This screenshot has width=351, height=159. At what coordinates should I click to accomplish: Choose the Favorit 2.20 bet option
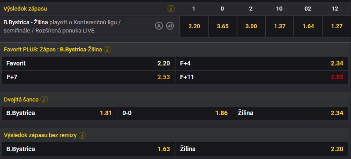pyautogui.click(x=88, y=64)
